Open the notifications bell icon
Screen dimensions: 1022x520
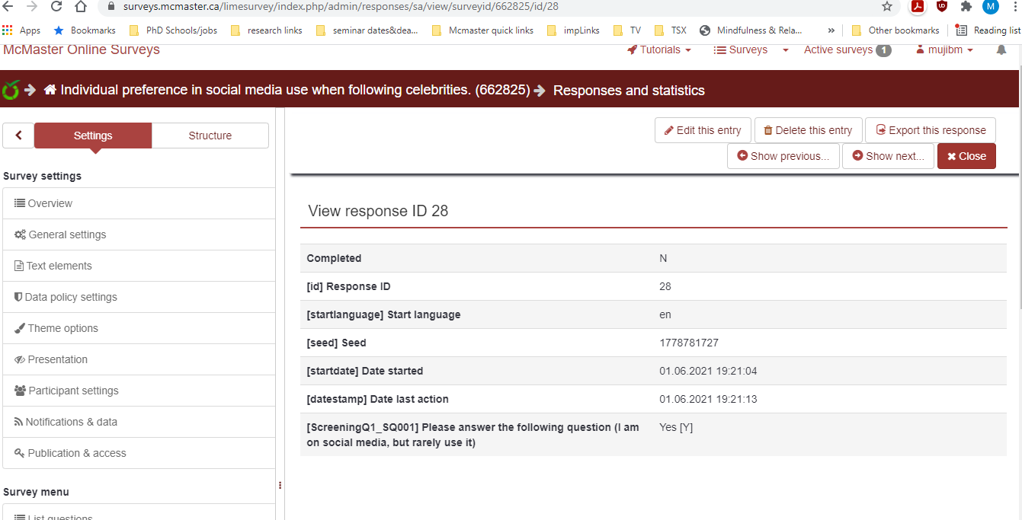click(x=1001, y=50)
